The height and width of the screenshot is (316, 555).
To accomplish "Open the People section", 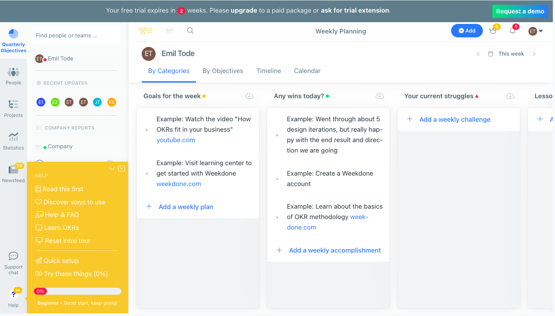I will pos(13,76).
